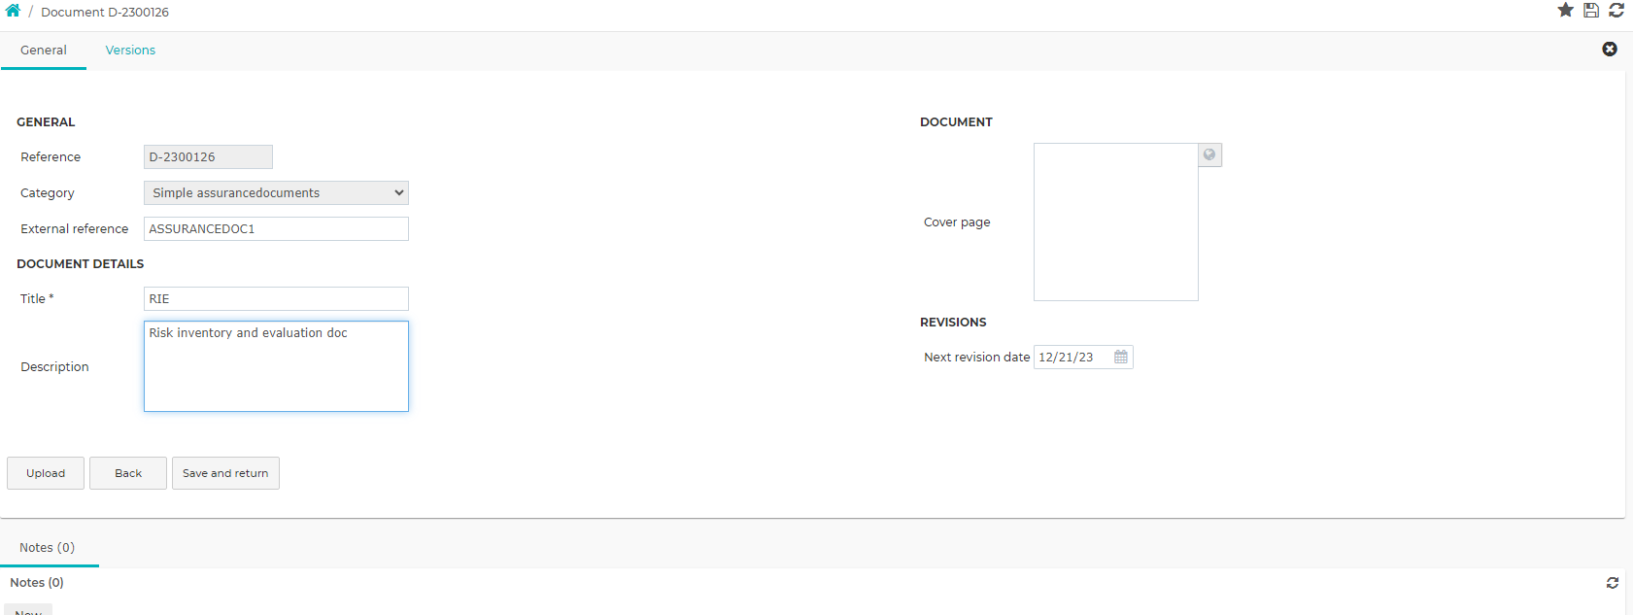Viewport: 1633px width, 615px height.
Task: Add this document to favorites with the star
Action: 1566,10
